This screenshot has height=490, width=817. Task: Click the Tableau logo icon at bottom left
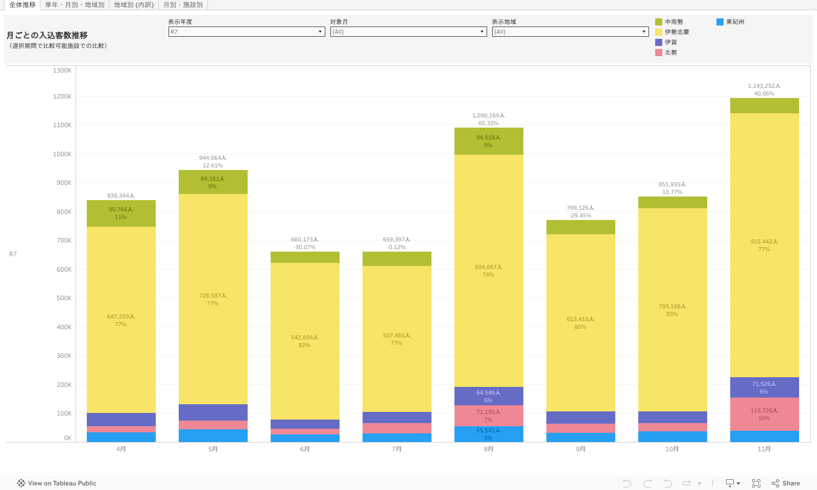21,483
